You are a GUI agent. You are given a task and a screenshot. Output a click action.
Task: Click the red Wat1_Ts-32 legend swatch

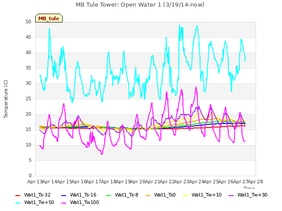point(18,195)
